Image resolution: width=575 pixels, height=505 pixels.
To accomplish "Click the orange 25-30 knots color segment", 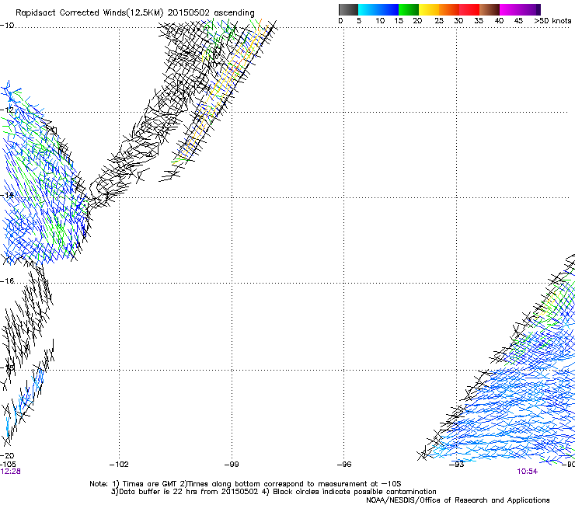I will [x=449, y=9].
